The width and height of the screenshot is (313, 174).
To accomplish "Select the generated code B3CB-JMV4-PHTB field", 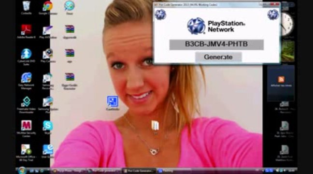I will coord(216,44).
